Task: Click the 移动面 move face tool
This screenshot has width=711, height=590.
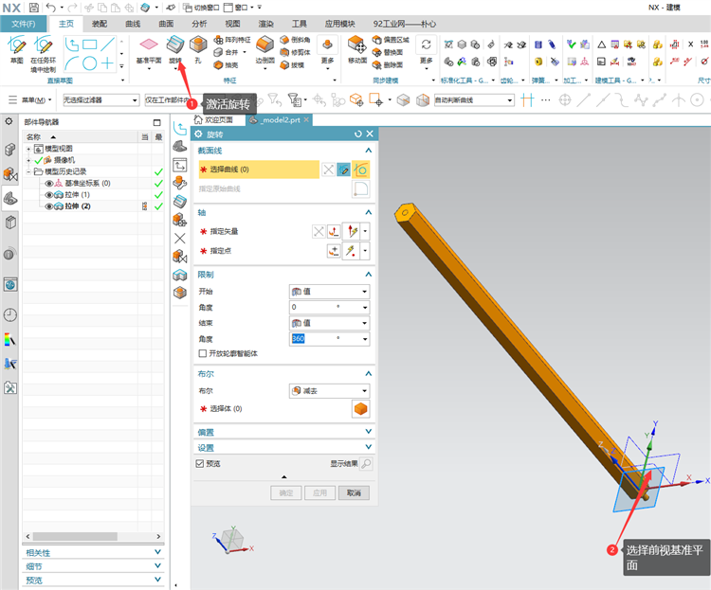Action: [x=357, y=49]
